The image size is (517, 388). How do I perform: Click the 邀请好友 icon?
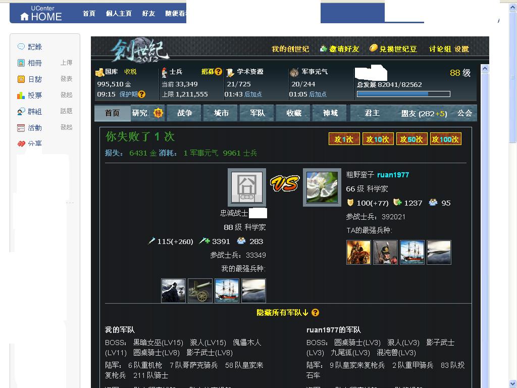pyautogui.click(x=324, y=48)
